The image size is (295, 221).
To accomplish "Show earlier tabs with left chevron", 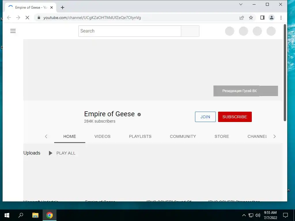I will pyautogui.click(x=46, y=136).
